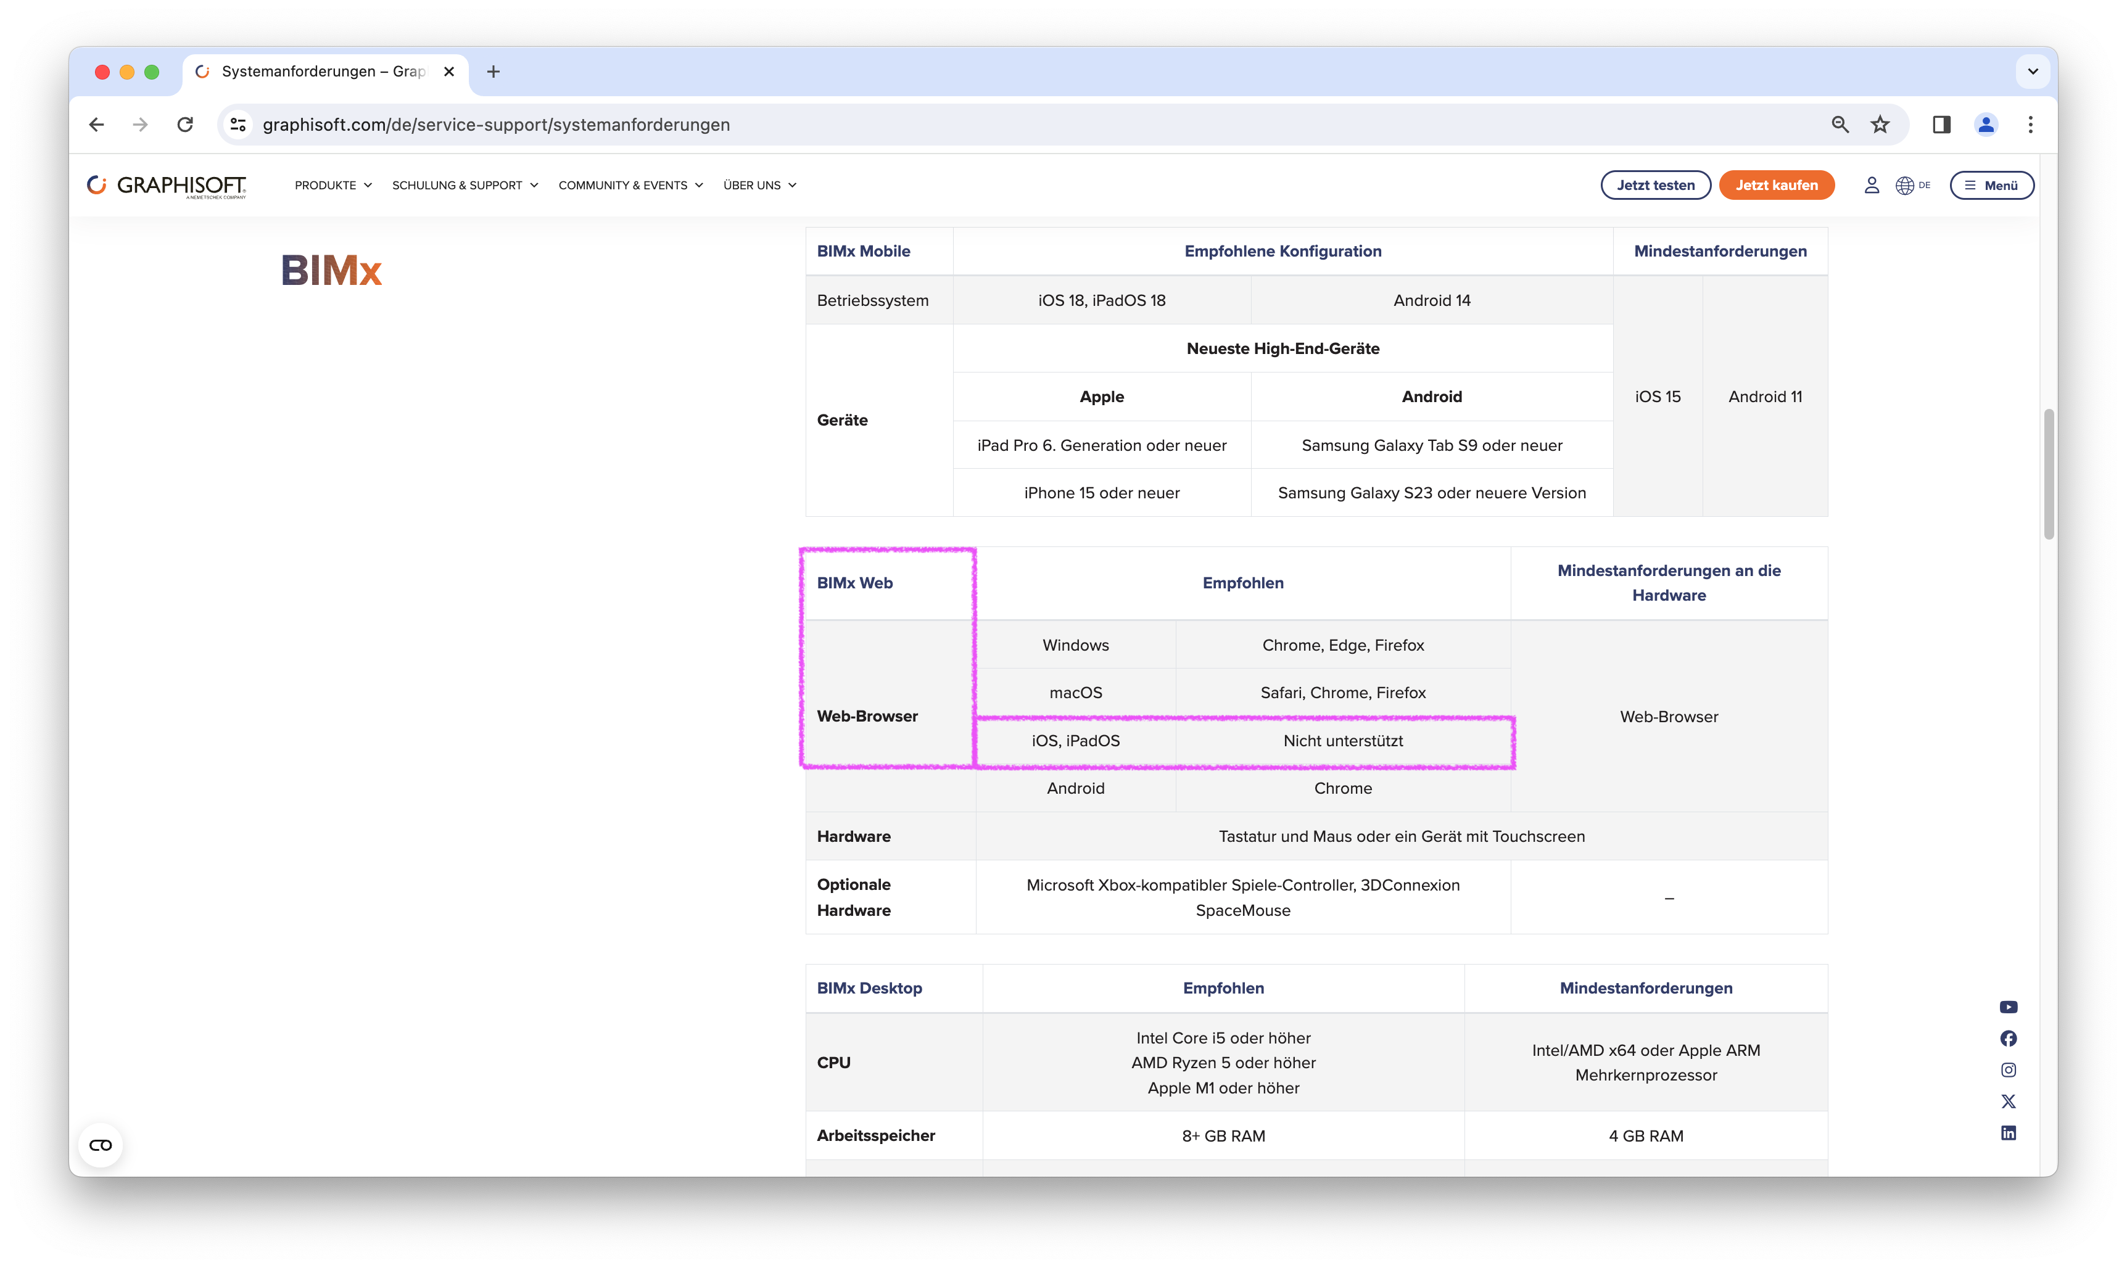Screen dimensions: 2127x1268
Task: Open the cookie settings badge
Action: pos(101,1145)
